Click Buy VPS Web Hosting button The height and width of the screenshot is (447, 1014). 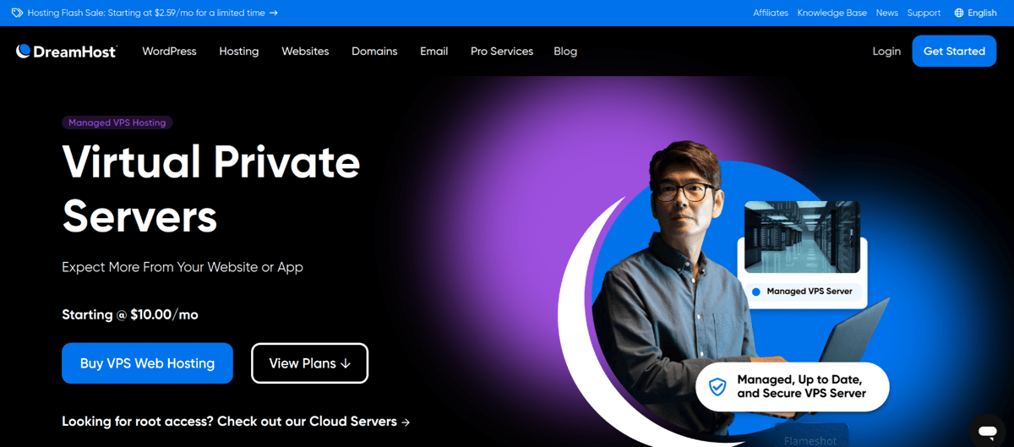point(147,363)
